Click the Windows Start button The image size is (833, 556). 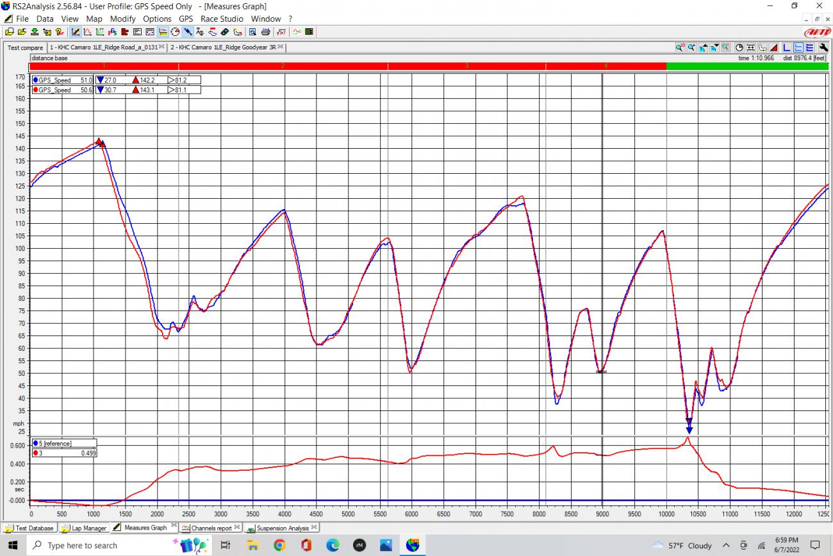(12, 545)
